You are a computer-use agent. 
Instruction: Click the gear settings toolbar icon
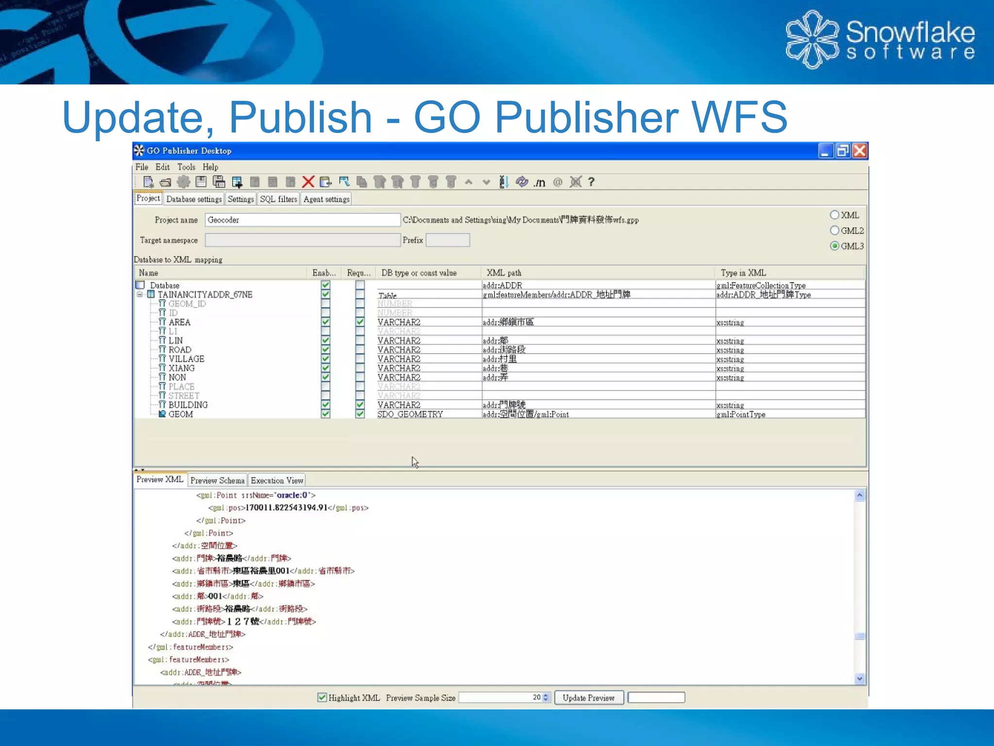click(183, 182)
